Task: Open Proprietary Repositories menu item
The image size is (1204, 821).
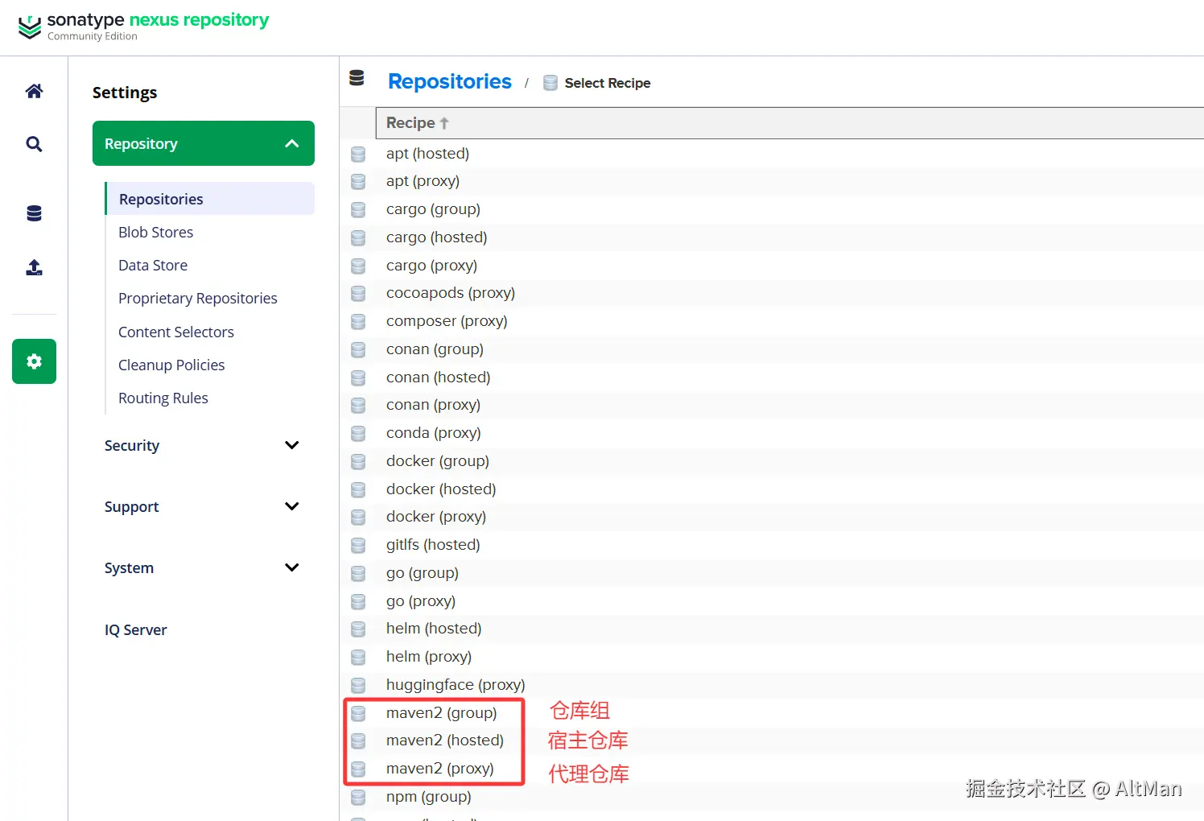Action: tap(197, 299)
